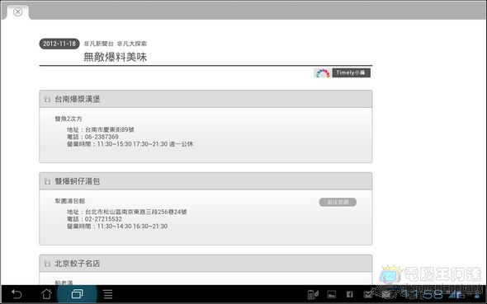
Task: Tap the restaurant name 雙魚2次方
Action: pos(69,119)
